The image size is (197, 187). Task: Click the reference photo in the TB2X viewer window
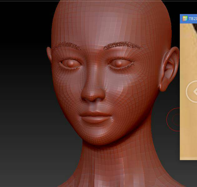189,92
